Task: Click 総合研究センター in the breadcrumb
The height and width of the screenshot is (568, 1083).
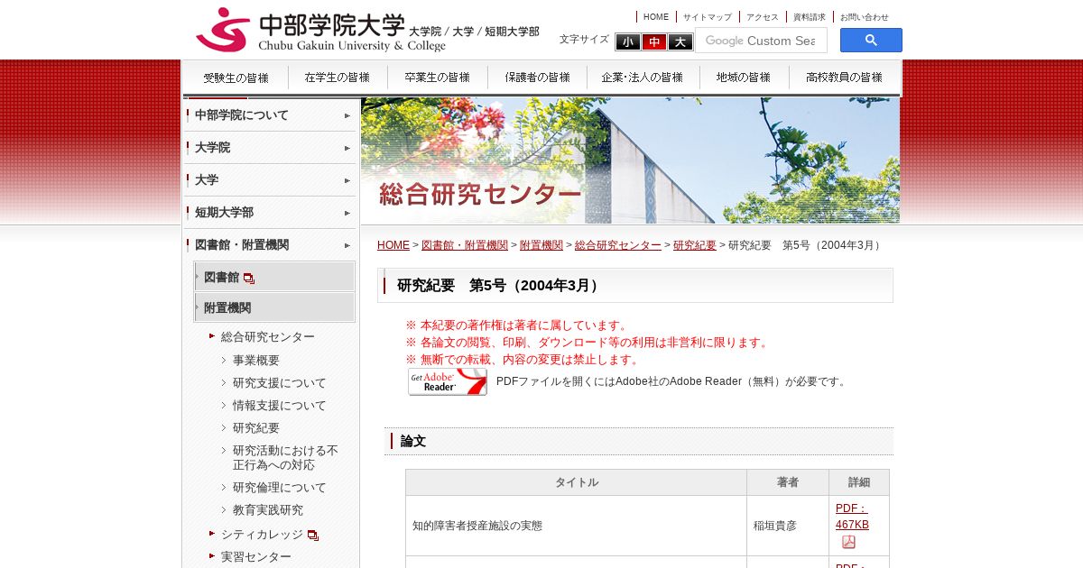Action: pos(618,245)
